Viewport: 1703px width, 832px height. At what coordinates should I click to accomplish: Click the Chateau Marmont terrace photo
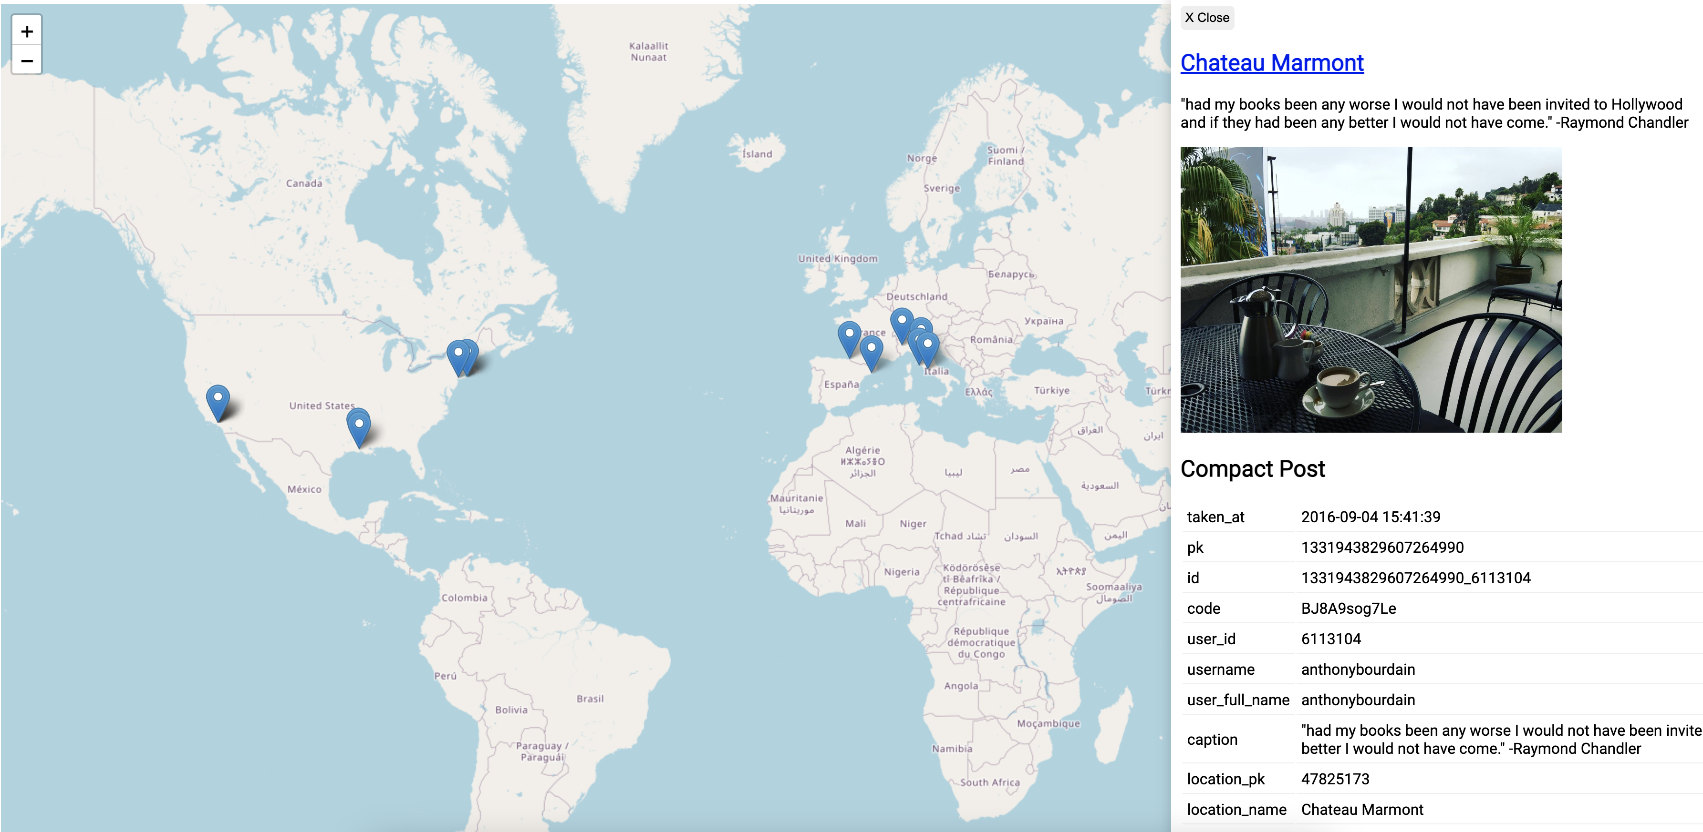(1371, 289)
